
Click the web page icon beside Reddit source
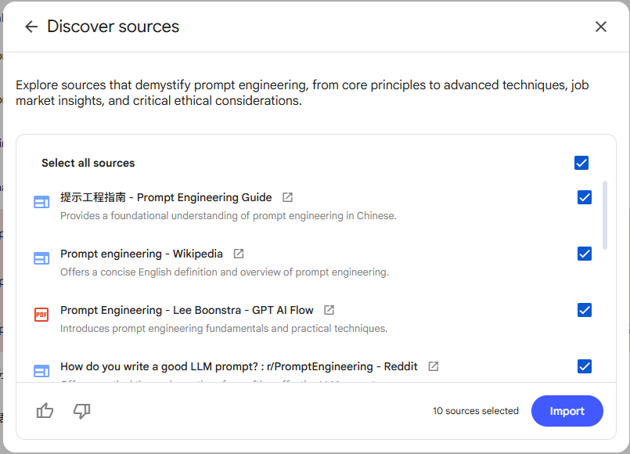pyautogui.click(x=41, y=371)
